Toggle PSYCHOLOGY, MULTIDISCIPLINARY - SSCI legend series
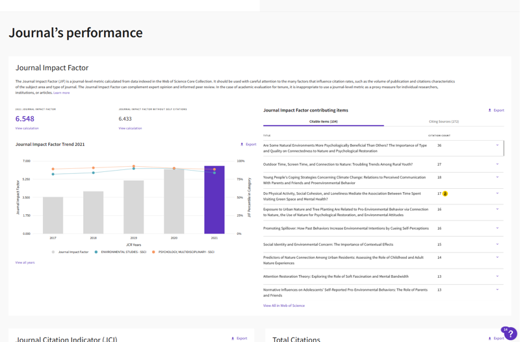 point(183,252)
